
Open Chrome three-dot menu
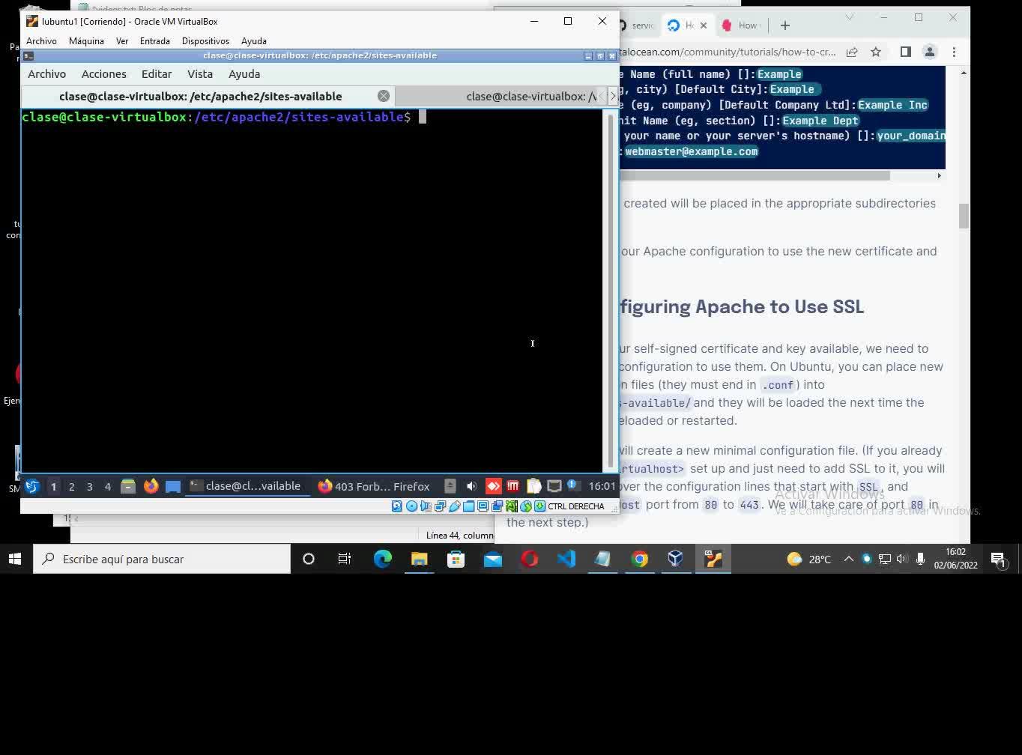click(954, 52)
